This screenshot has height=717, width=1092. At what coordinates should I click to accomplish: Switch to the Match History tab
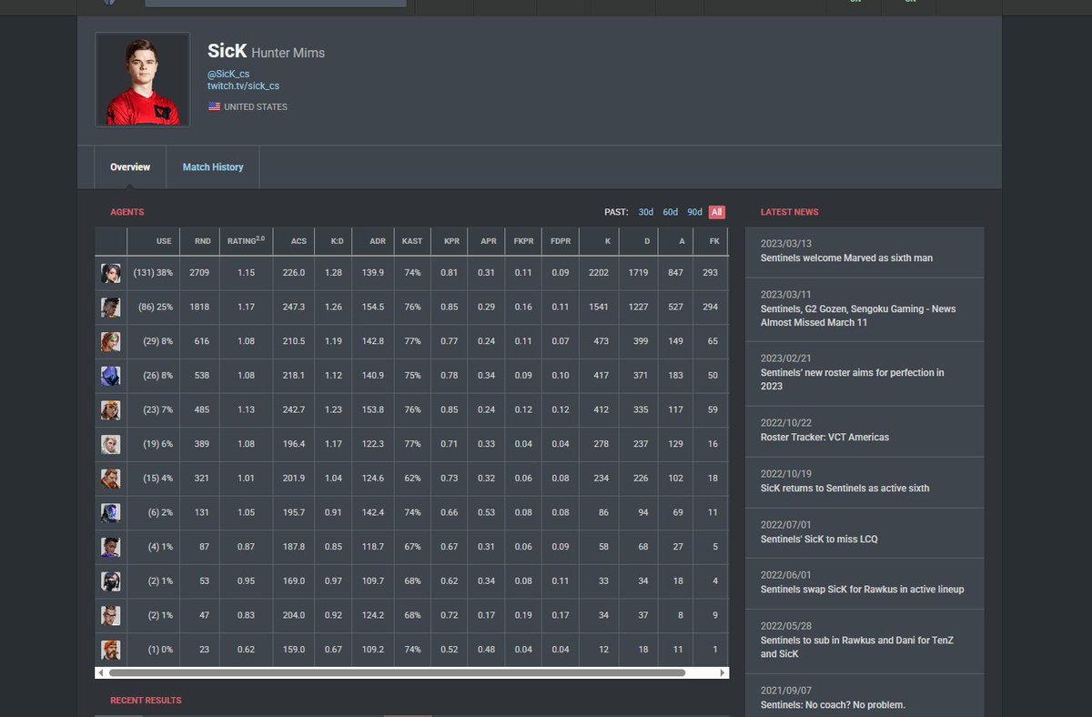213,167
